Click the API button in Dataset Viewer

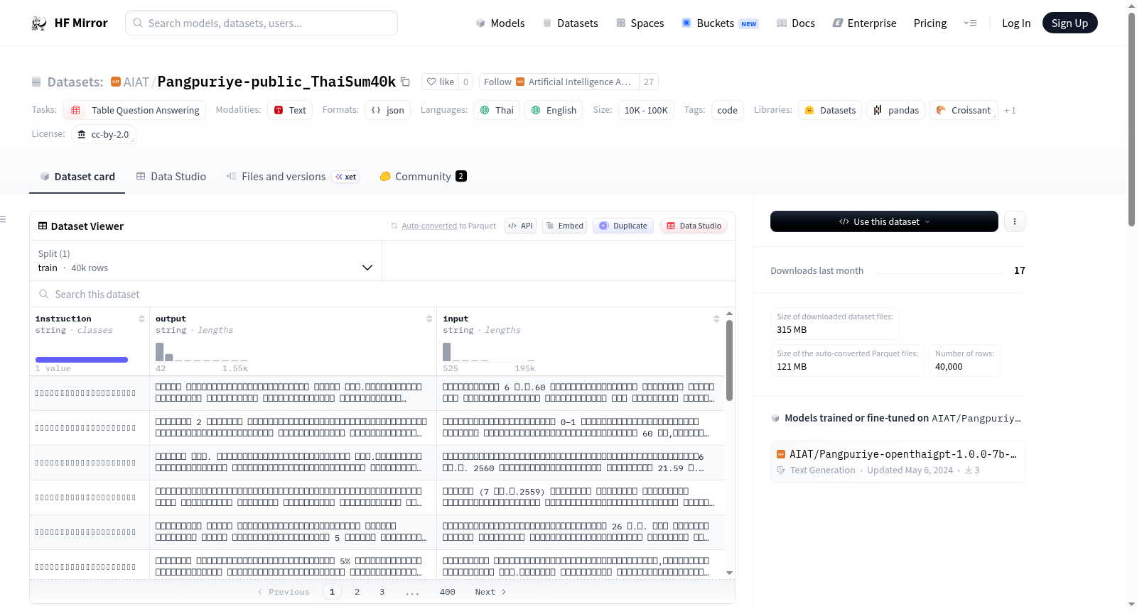[x=520, y=226]
